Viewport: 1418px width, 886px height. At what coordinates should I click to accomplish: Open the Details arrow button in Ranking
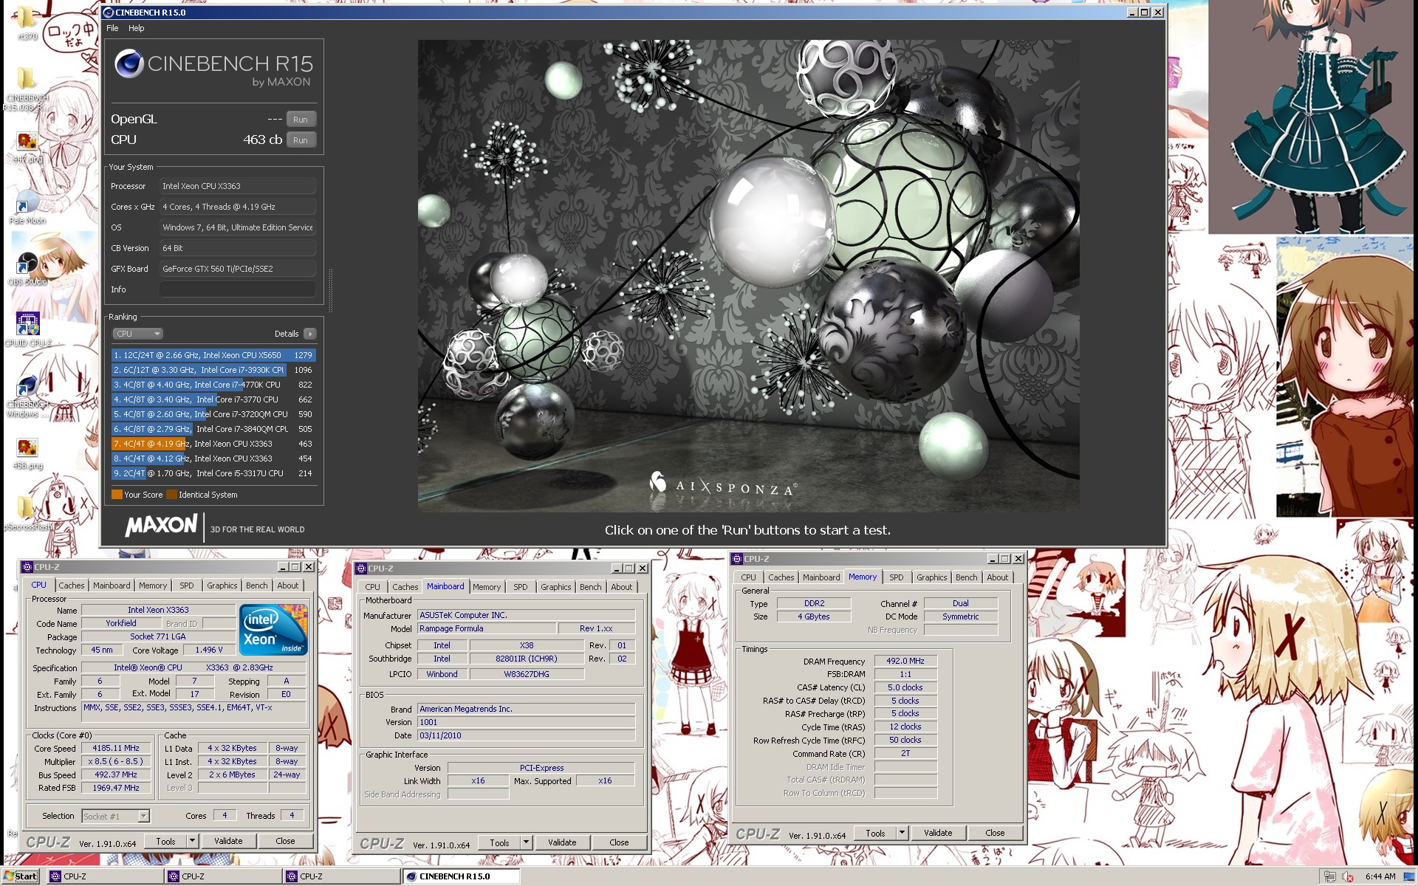point(310,334)
